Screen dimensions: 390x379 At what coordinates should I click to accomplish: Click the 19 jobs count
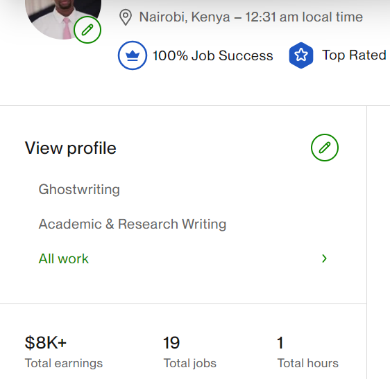[x=171, y=343]
